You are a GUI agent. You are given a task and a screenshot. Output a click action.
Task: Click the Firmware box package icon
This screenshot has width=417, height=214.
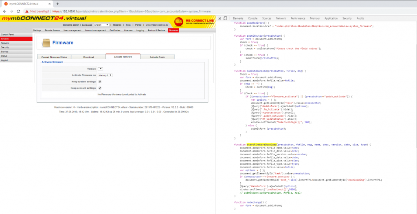click(x=46, y=42)
